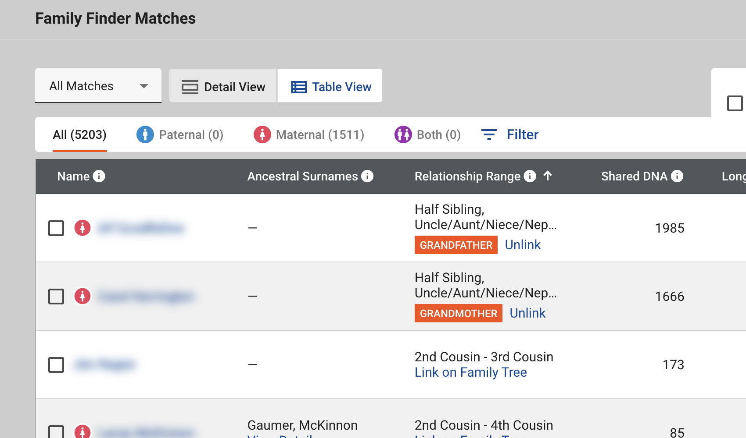Switch to Detail View
Viewport: 746px width, 438px height.
tap(223, 87)
